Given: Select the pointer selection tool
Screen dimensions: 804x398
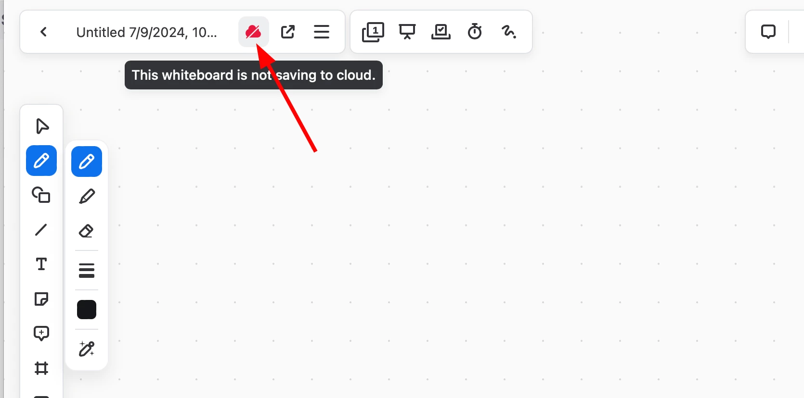Looking at the screenshot, I should tap(42, 126).
